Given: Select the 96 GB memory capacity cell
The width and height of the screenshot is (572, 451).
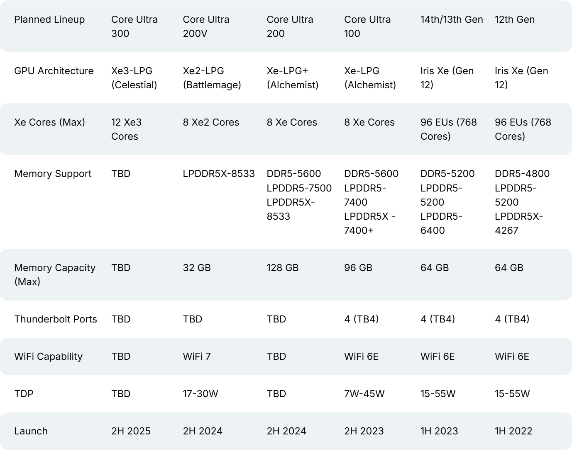Looking at the screenshot, I should (358, 268).
